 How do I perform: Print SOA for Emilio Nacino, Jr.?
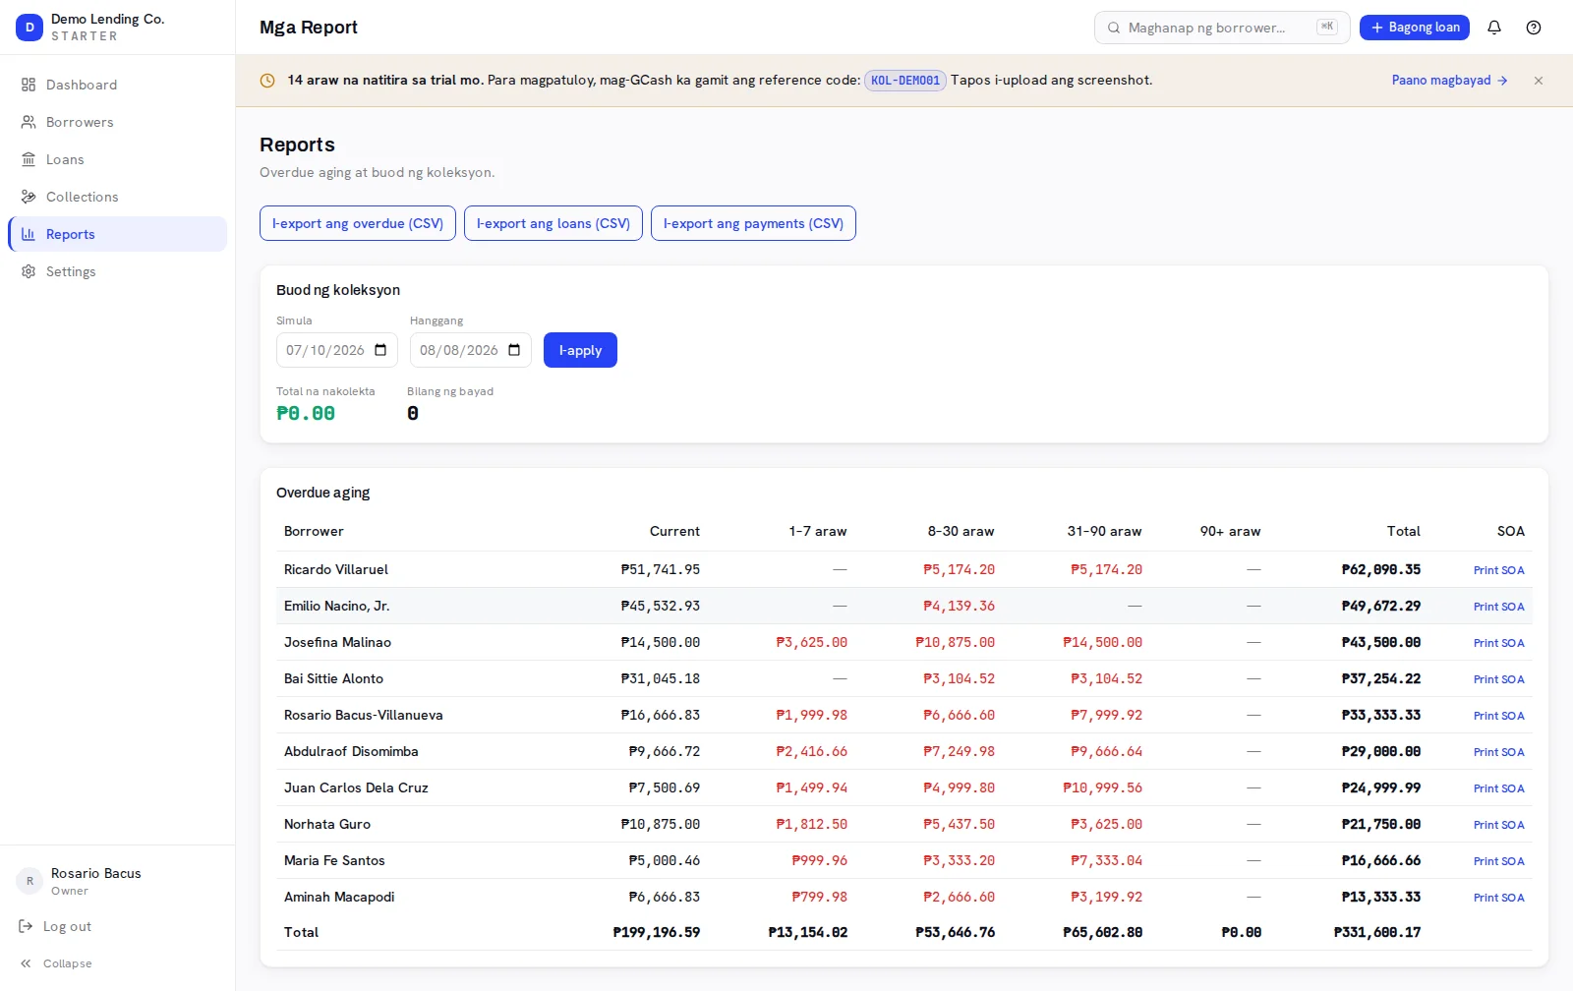point(1498,607)
